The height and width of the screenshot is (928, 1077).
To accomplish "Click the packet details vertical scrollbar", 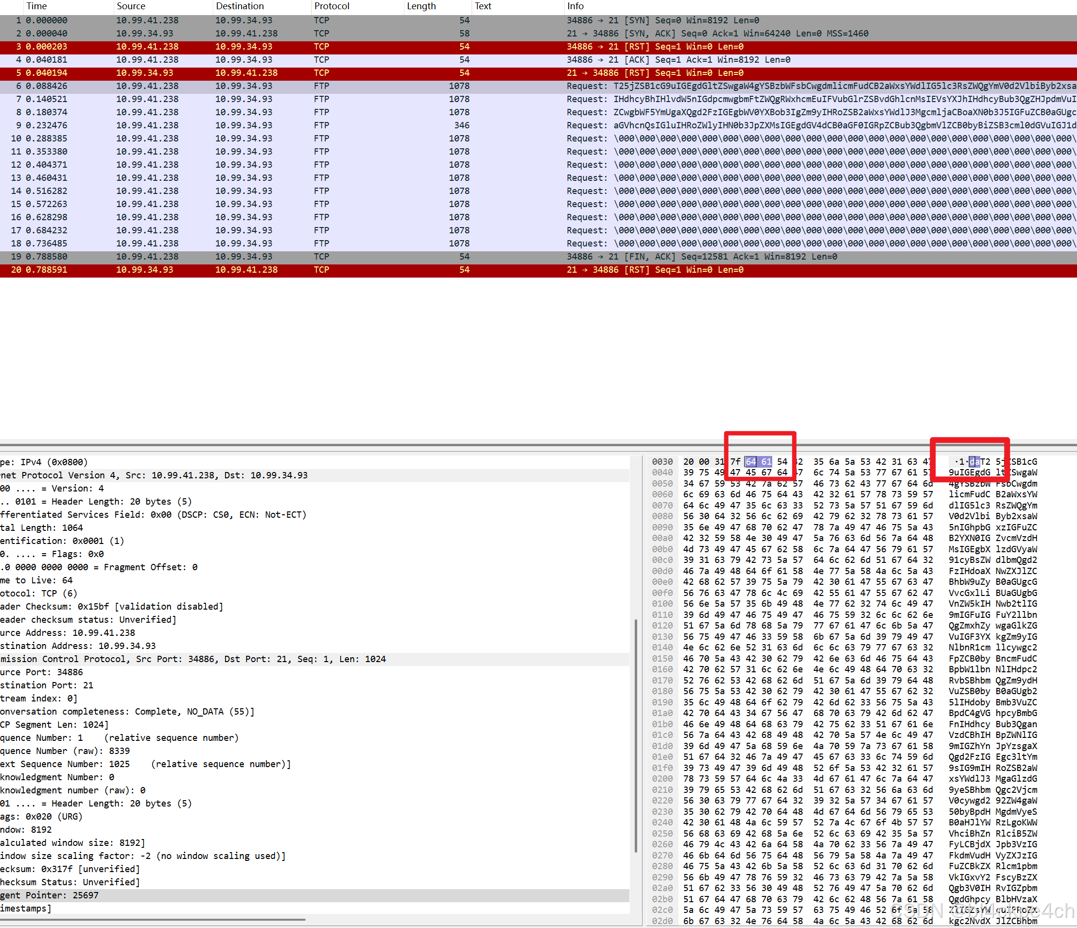I will 636,735.
